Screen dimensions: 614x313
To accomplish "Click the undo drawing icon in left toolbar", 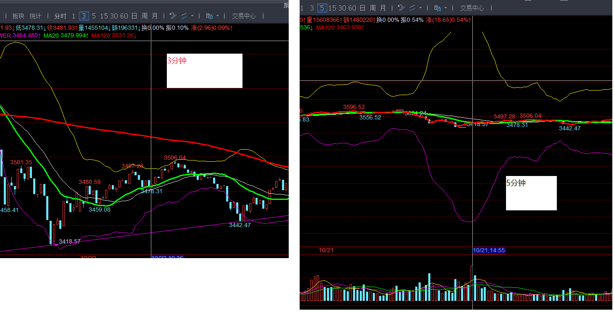I will 173,16.
